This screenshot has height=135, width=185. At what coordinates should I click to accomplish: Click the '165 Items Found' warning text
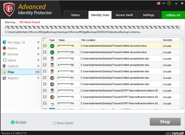pyautogui.click(x=29, y=22)
